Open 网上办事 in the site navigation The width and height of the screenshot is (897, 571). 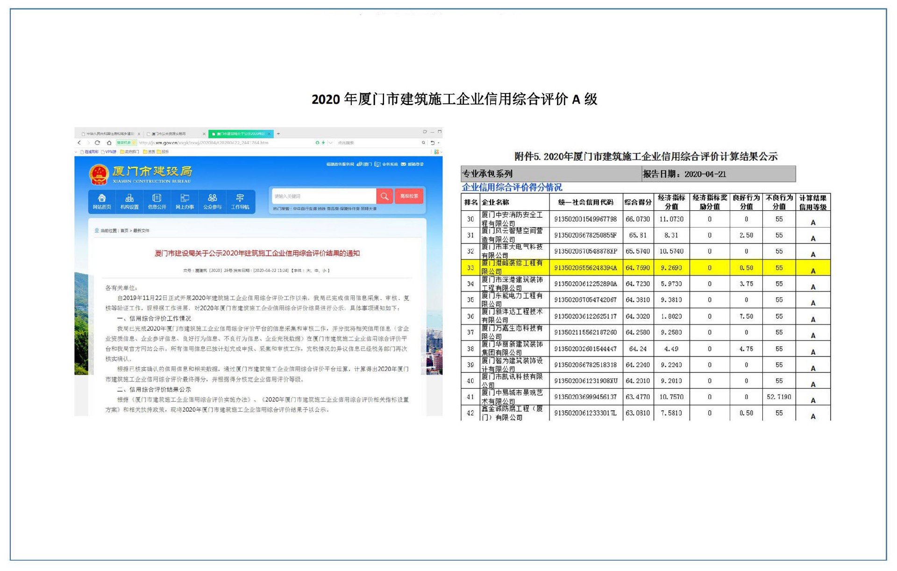[x=185, y=202]
